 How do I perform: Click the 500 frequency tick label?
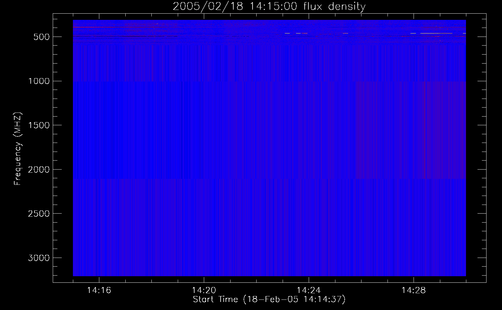[42, 37]
